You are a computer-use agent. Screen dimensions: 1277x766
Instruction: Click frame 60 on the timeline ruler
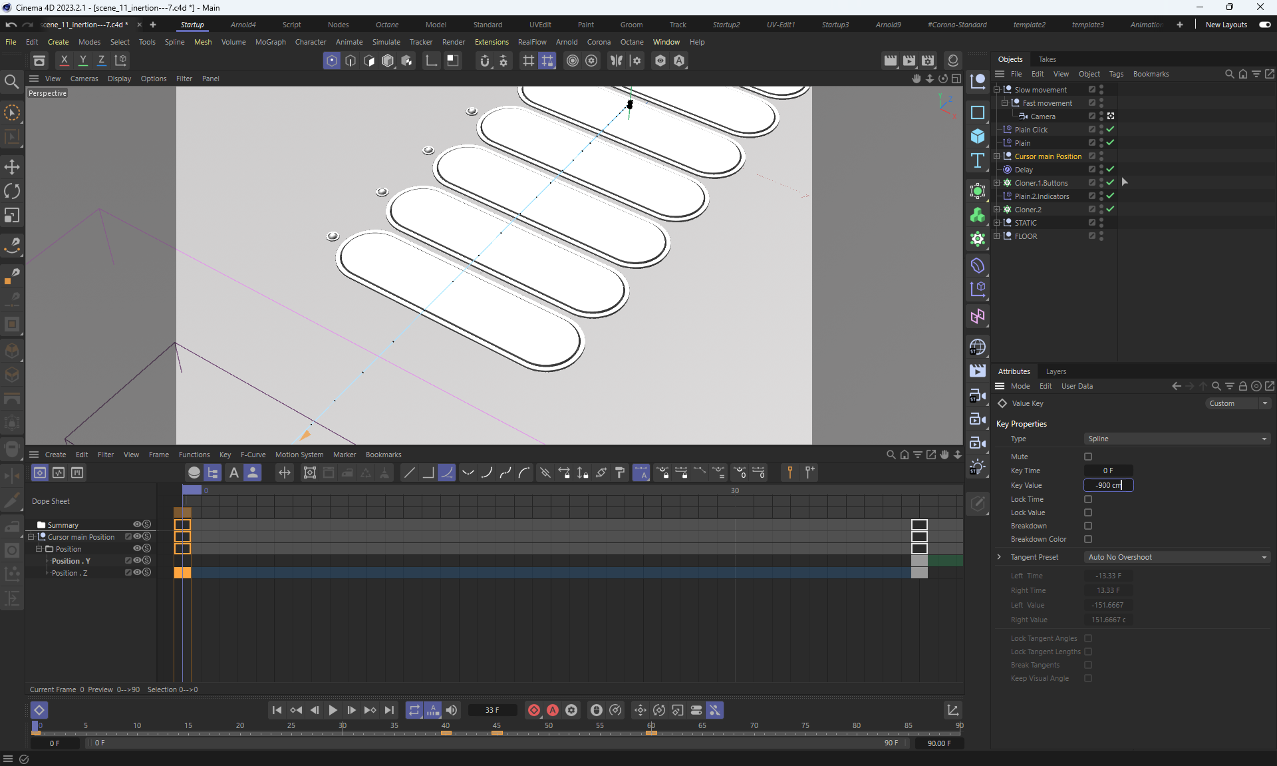[x=651, y=726]
